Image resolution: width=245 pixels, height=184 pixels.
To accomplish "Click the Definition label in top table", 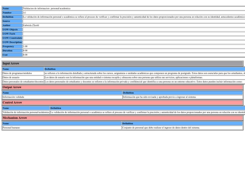I will tap(12, 17).
